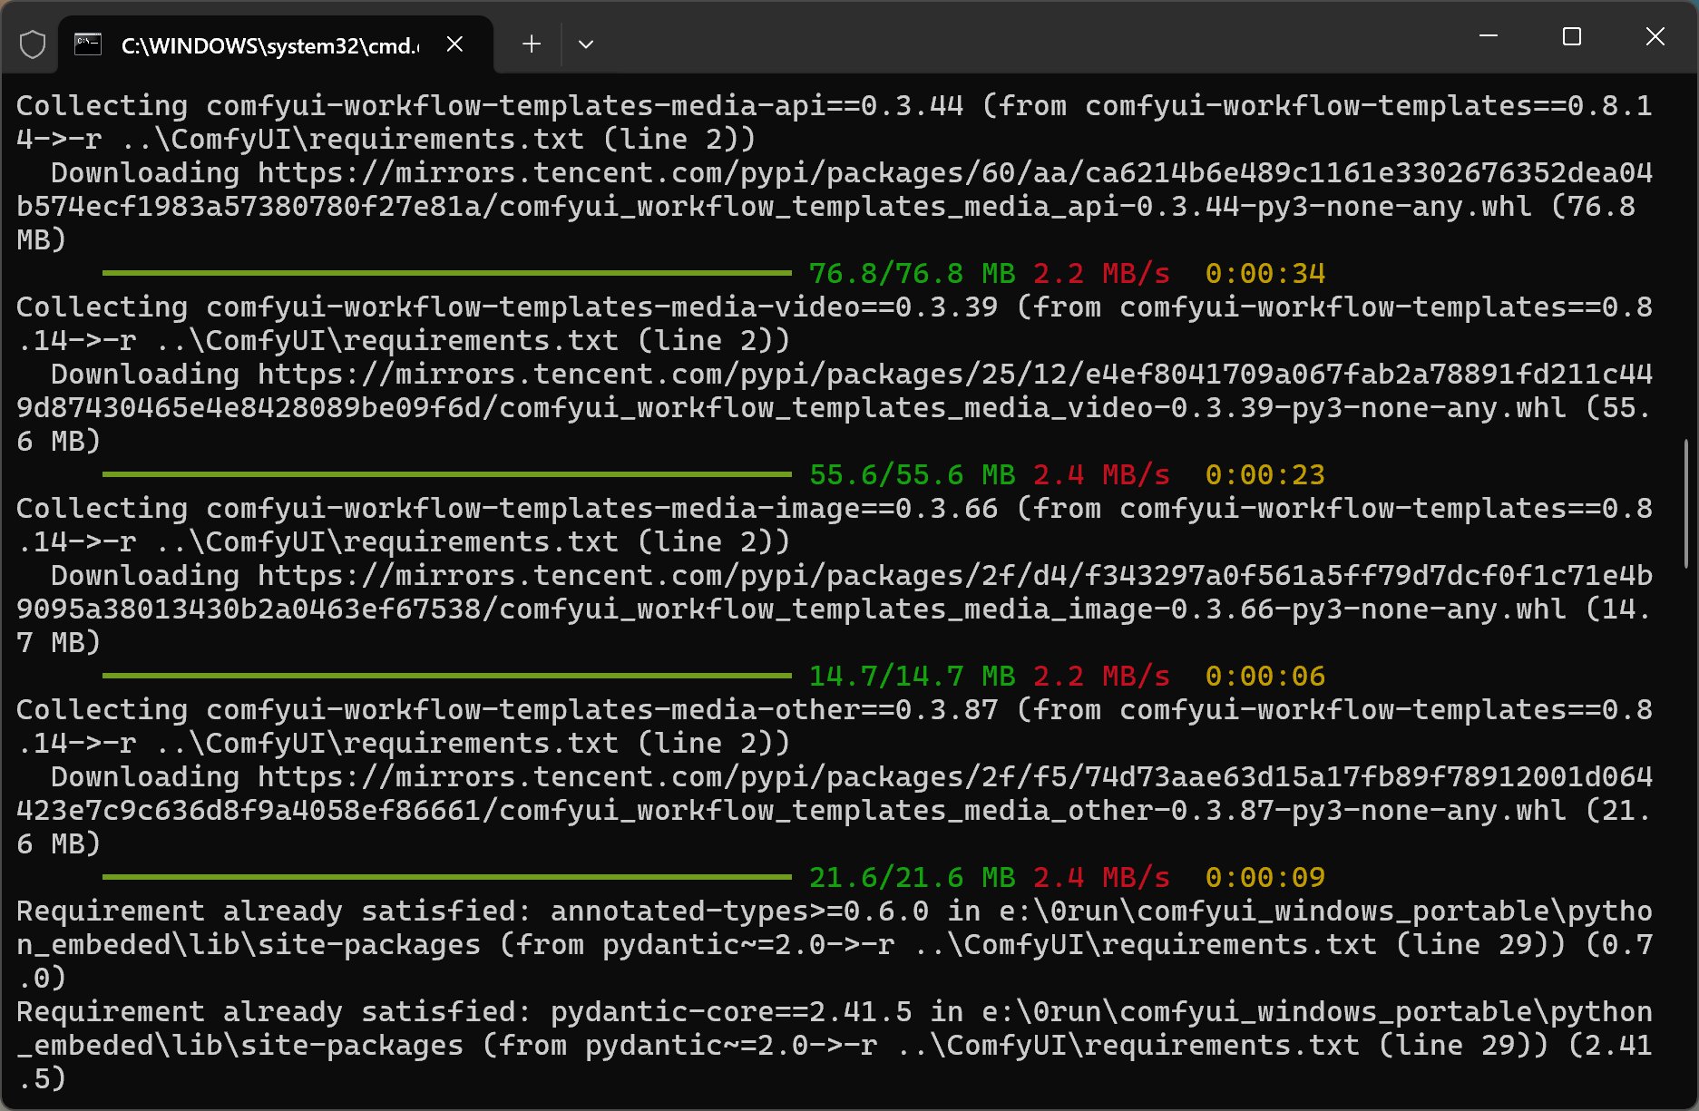Click the 14.7 MB download progress bar
This screenshot has height=1111, width=1699.
(x=446, y=676)
